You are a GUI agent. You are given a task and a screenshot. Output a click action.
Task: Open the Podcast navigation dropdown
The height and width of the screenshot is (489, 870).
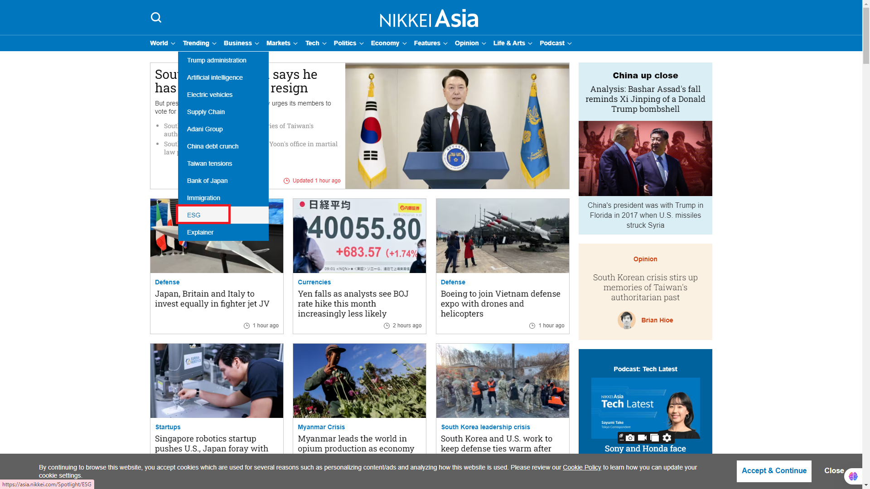(555, 43)
